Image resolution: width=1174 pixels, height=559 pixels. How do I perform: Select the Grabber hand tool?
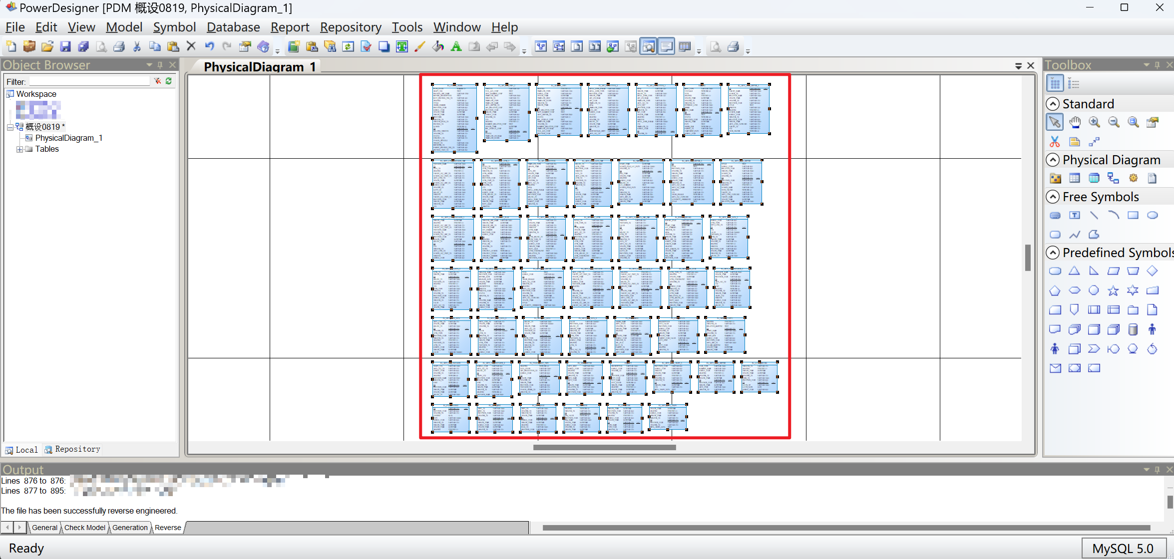(1074, 122)
